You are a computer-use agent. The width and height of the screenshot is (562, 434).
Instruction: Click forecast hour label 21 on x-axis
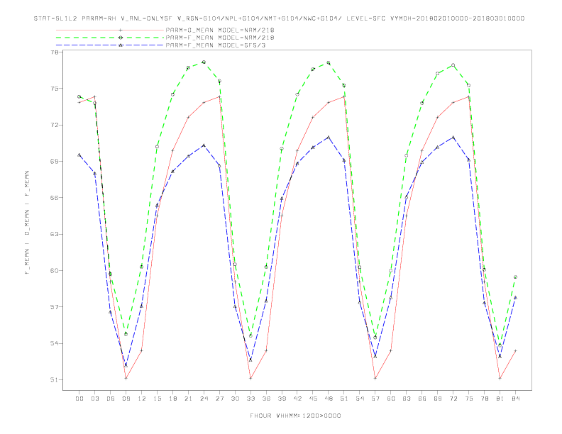(188, 399)
